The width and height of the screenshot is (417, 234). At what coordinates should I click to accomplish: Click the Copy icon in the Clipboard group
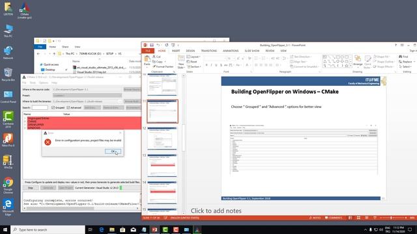[x=154, y=62]
